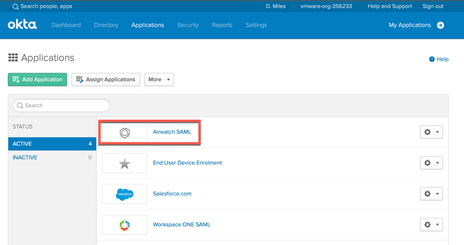Click the Add Application button
The width and height of the screenshot is (464, 245).
point(37,79)
